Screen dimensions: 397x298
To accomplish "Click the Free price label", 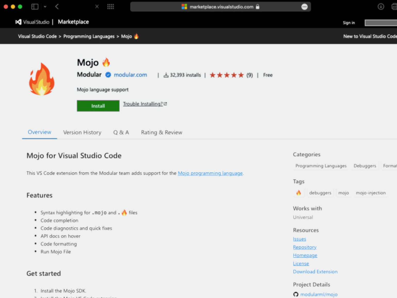I will tap(268, 75).
